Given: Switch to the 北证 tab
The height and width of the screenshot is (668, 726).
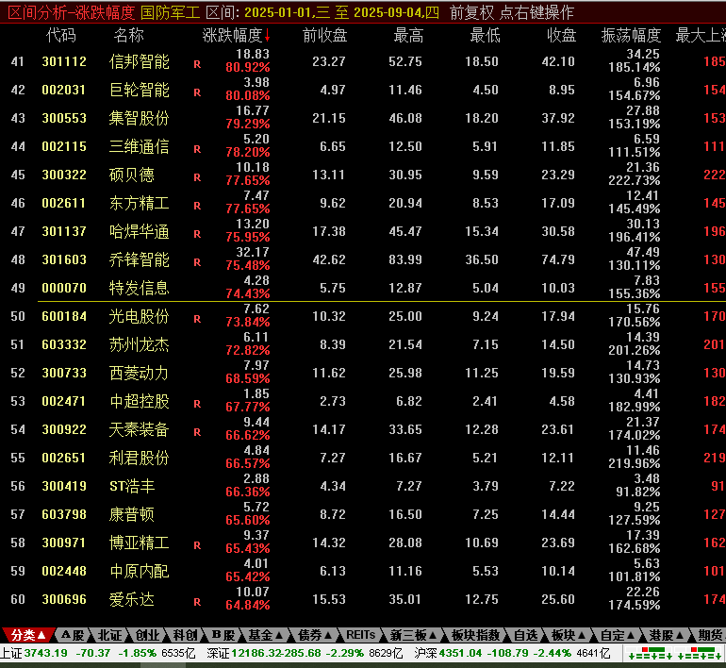Looking at the screenshot, I should coord(109,635).
